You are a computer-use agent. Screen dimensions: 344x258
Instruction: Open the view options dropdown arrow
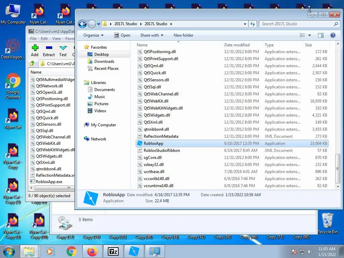tap(309, 35)
